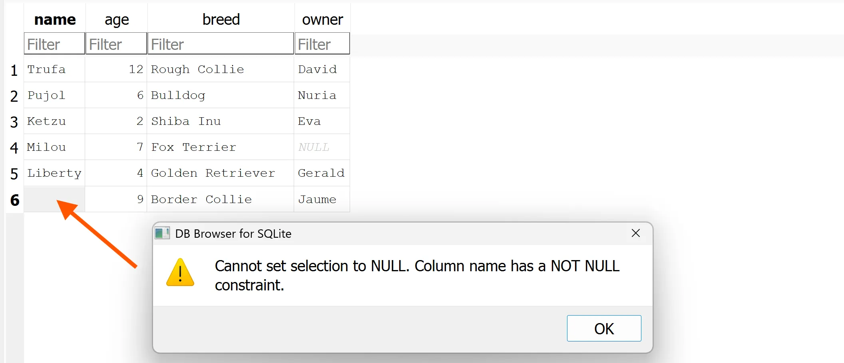844x363 pixels.
Task: Focus the age column Filter field
Action: (116, 44)
